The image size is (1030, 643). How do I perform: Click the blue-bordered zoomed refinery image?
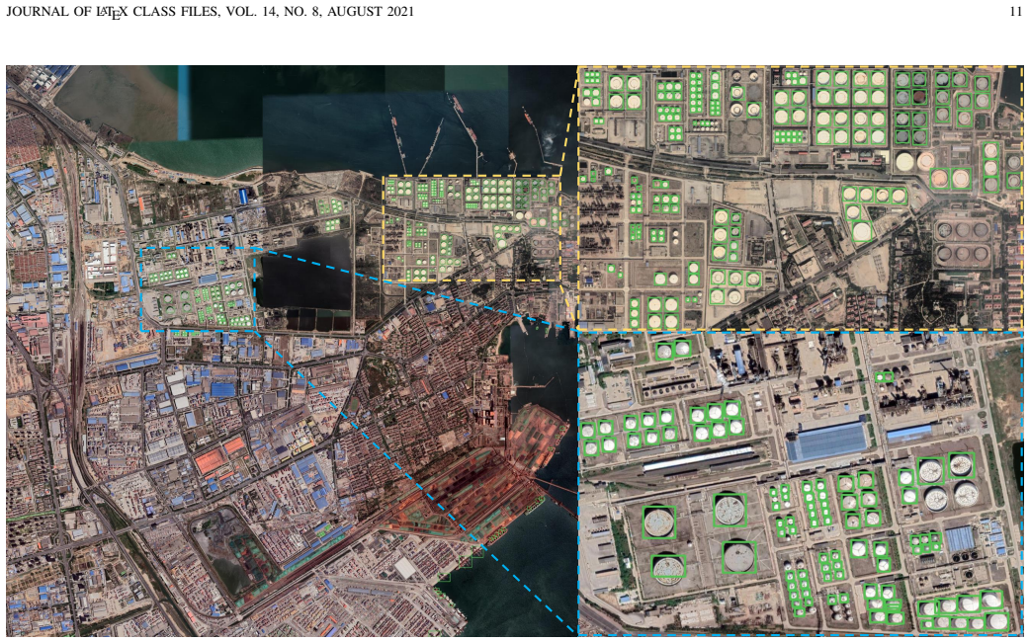[800, 484]
